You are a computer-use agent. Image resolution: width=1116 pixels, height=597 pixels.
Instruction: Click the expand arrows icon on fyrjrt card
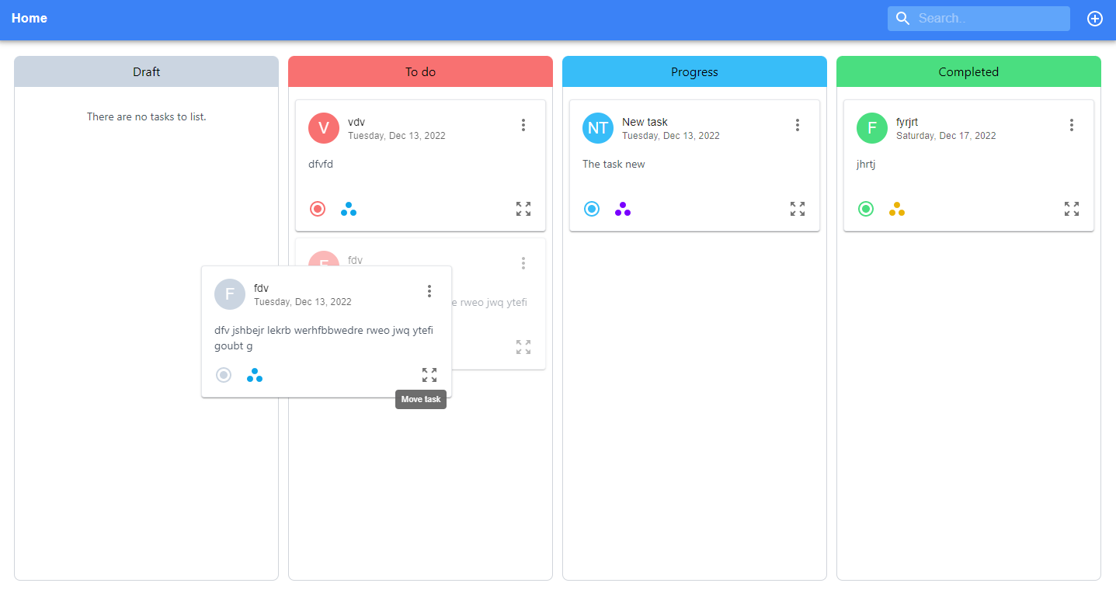[x=1071, y=208]
